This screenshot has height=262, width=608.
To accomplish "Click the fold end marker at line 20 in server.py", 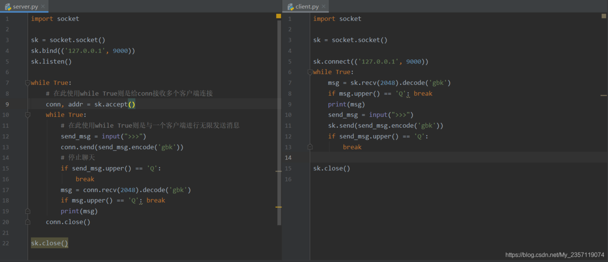I will point(27,222).
